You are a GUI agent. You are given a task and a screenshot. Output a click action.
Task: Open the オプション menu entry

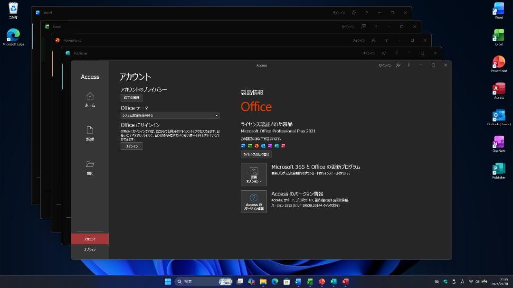click(x=89, y=250)
